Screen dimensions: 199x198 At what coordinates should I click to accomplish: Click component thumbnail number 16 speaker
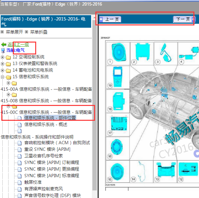(x=118, y=148)
